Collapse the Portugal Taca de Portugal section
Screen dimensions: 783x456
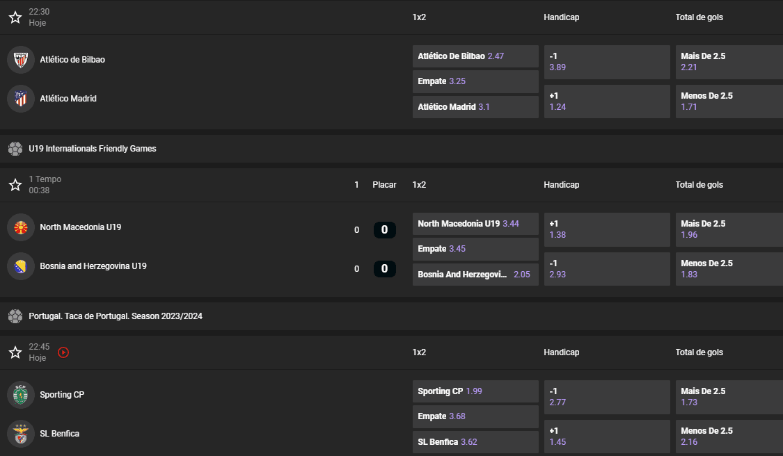click(x=116, y=316)
